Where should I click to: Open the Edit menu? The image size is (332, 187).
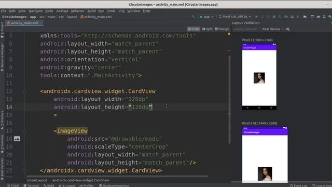[x=12, y=11]
